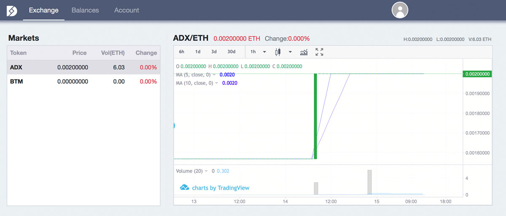Click the TradingView cloud logo

point(184,188)
